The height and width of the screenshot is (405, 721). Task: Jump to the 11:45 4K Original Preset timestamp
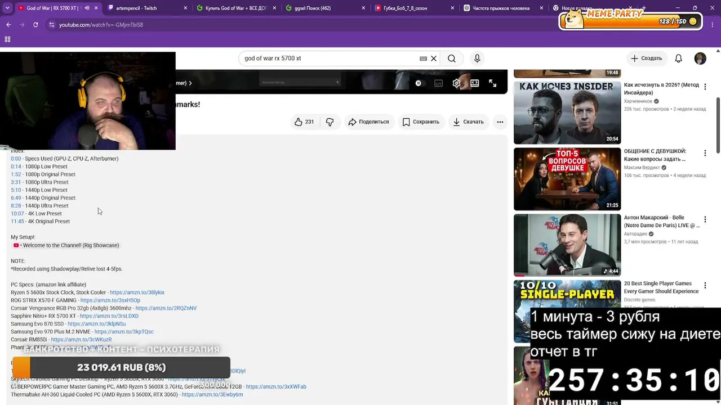(17, 222)
